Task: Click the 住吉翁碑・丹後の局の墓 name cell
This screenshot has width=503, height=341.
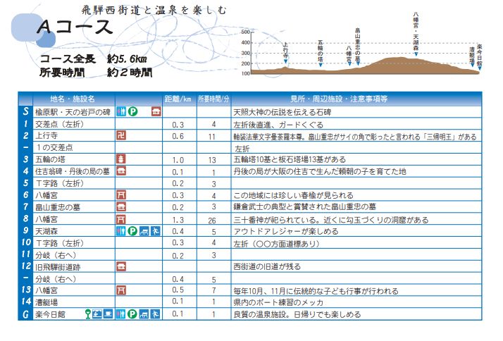Action: click(x=73, y=171)
